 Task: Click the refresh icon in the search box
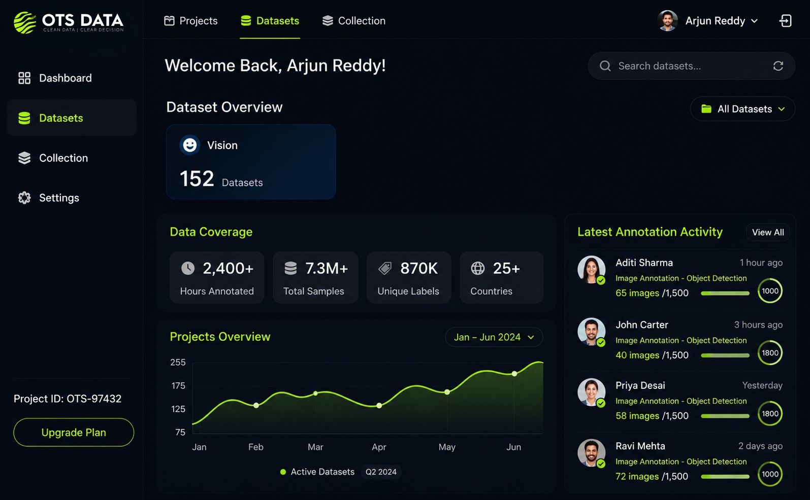[778, 66]
